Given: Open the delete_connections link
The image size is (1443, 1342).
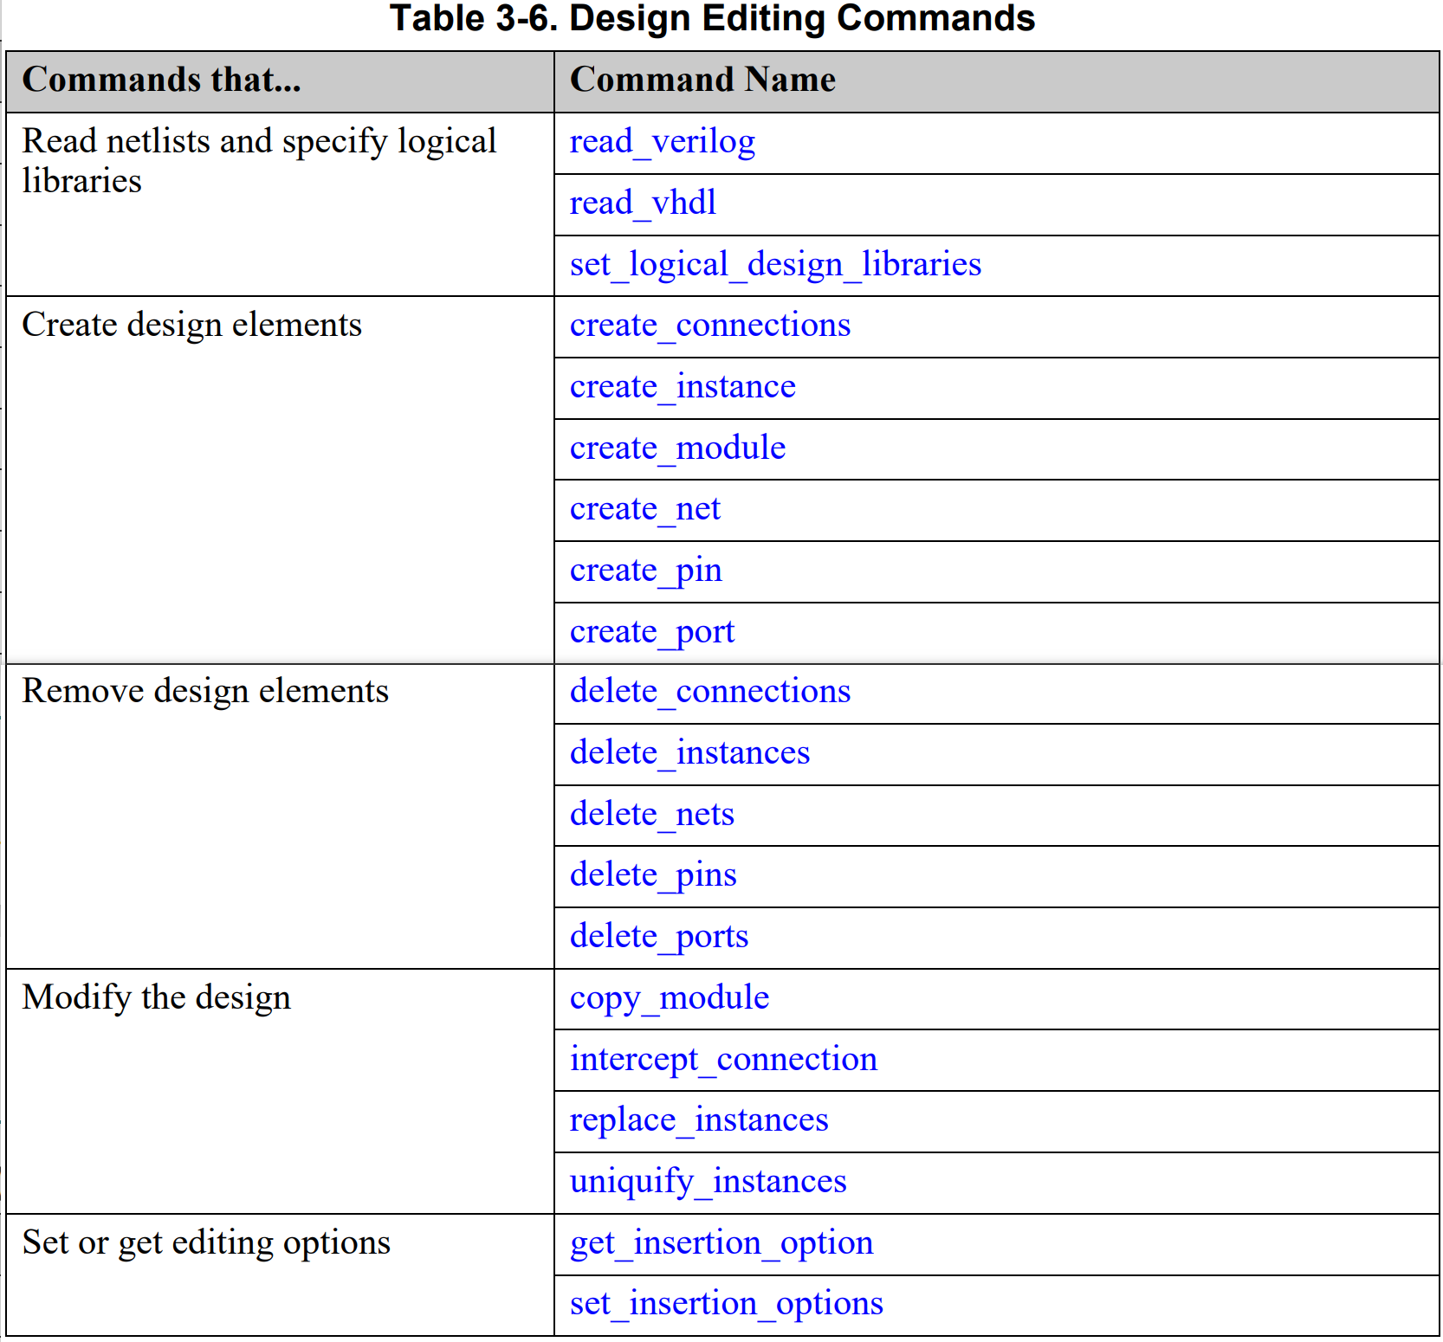Looking at the screenshot, I should coord(710,692).
